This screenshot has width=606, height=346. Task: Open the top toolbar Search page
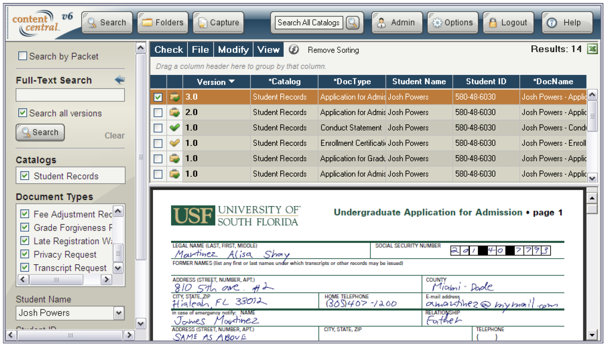[107, 23]
